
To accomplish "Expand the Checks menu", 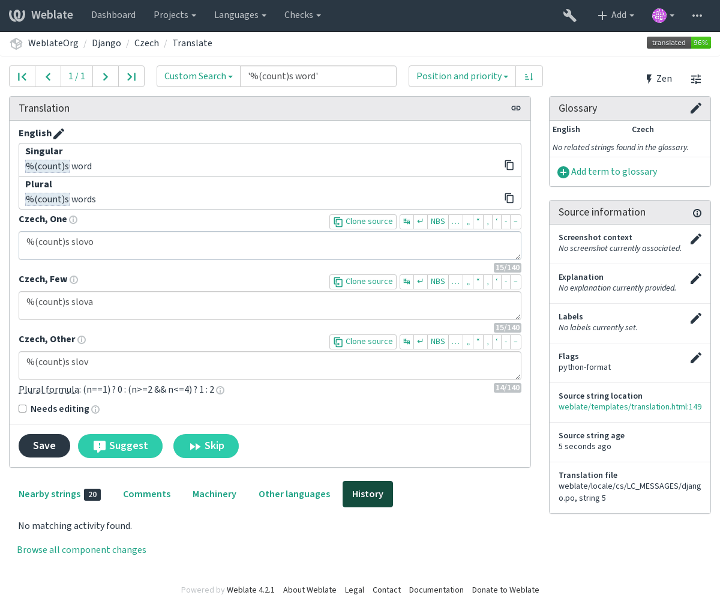I will pyautogui.click(x=302, y=15).
